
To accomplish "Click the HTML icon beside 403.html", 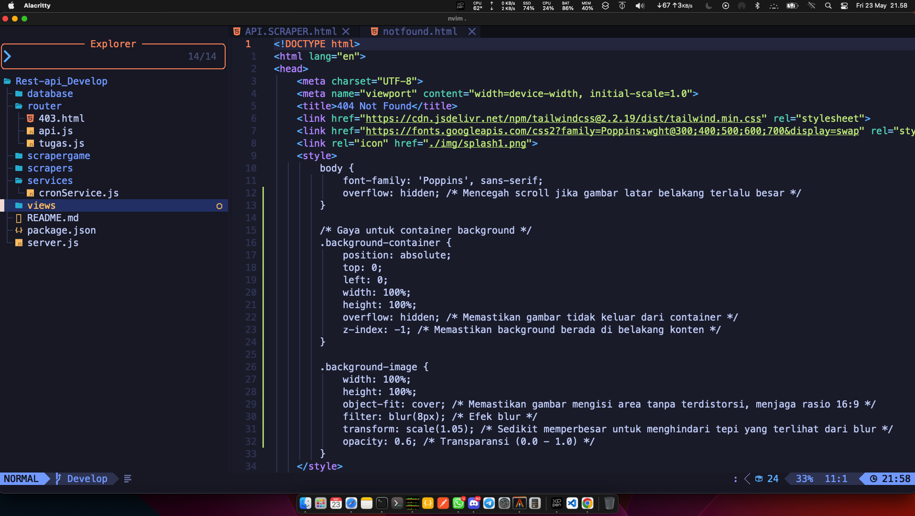I will coord(31,118).
